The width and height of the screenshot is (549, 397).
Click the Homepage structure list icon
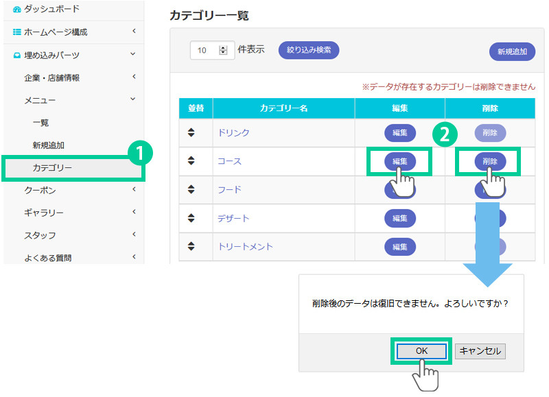[x=17, y=32]
